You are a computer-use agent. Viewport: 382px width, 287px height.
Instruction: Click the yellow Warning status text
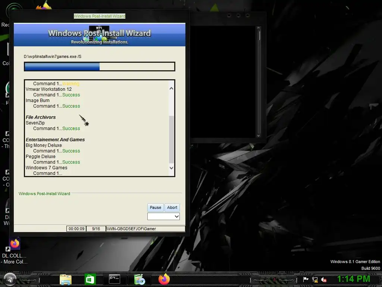tap(71, 84)
